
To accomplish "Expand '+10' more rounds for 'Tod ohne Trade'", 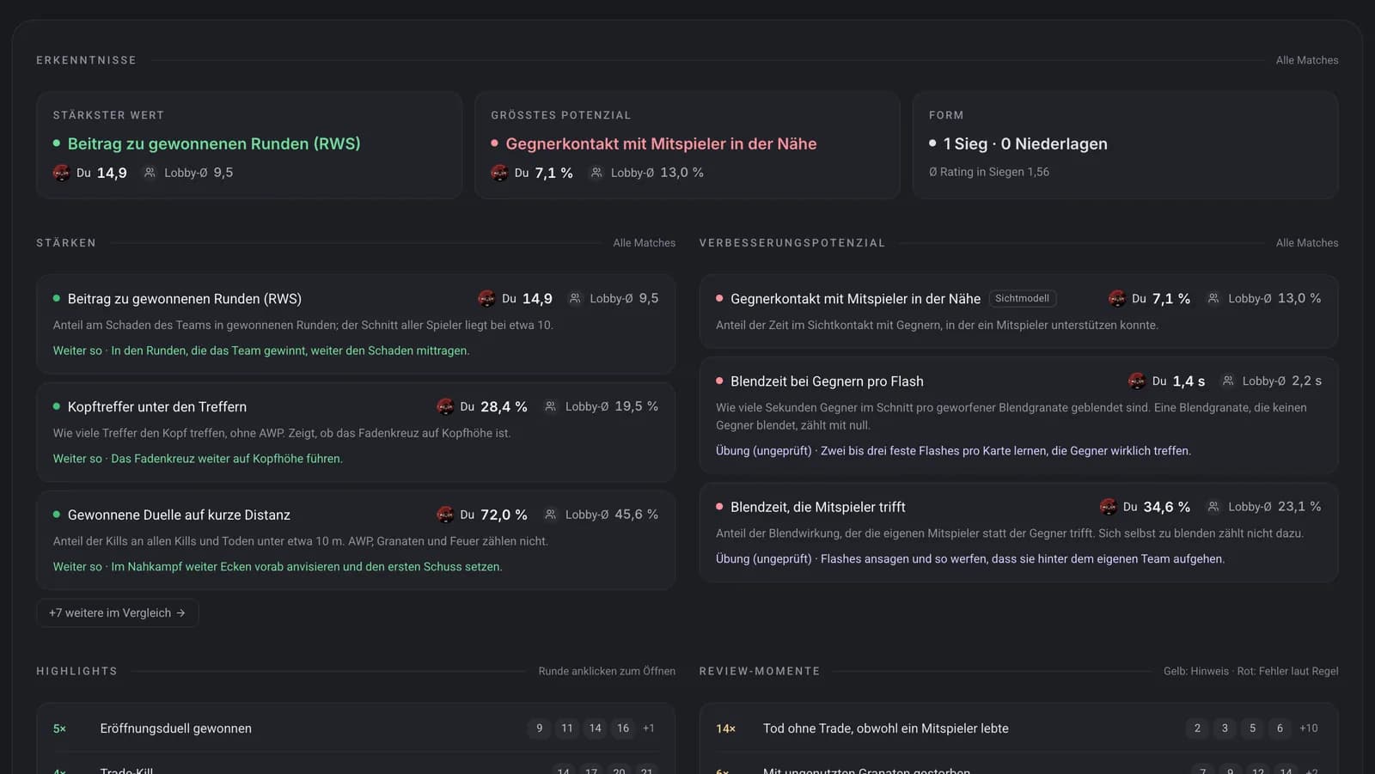I will tap(1309, 728).
